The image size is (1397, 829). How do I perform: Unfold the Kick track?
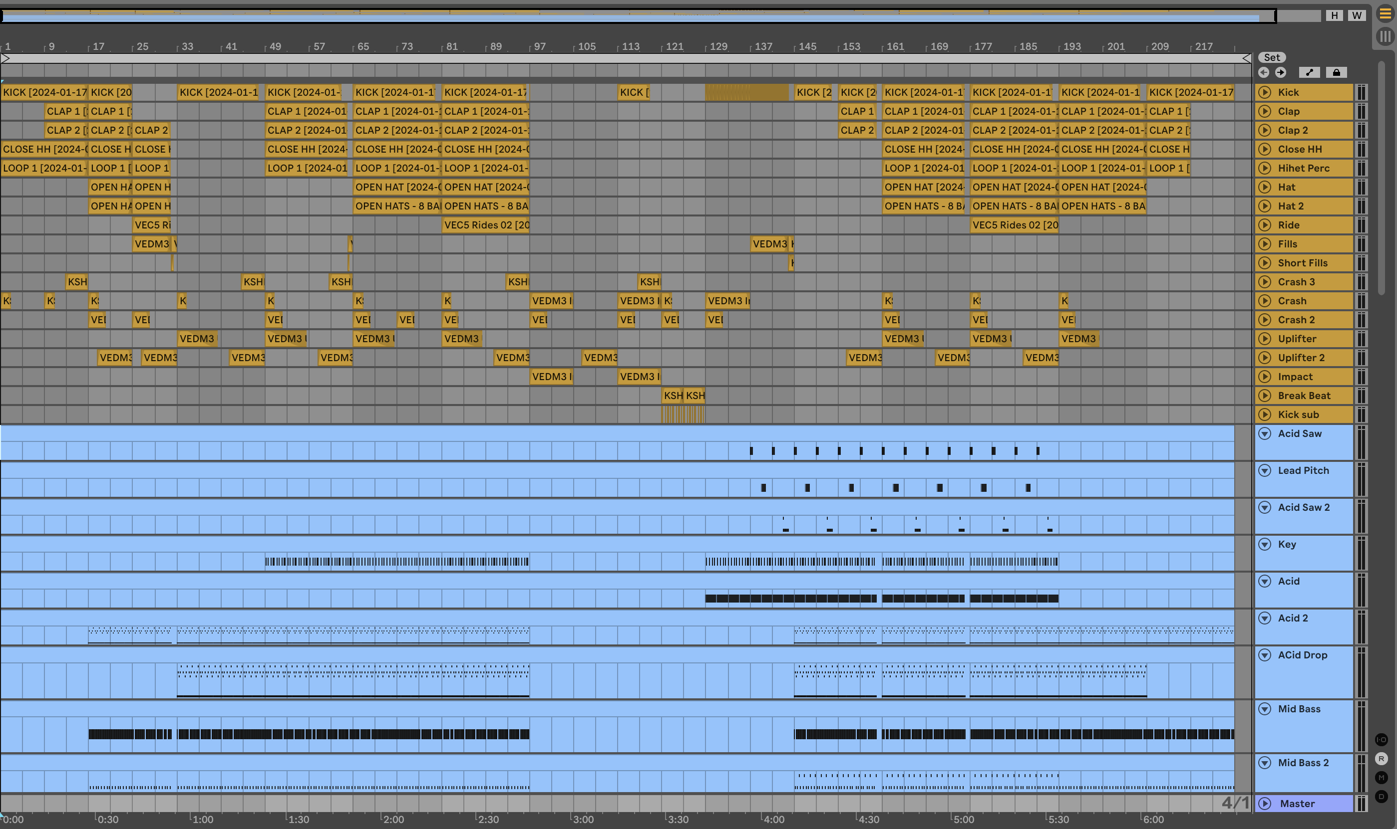[1265, 92]
